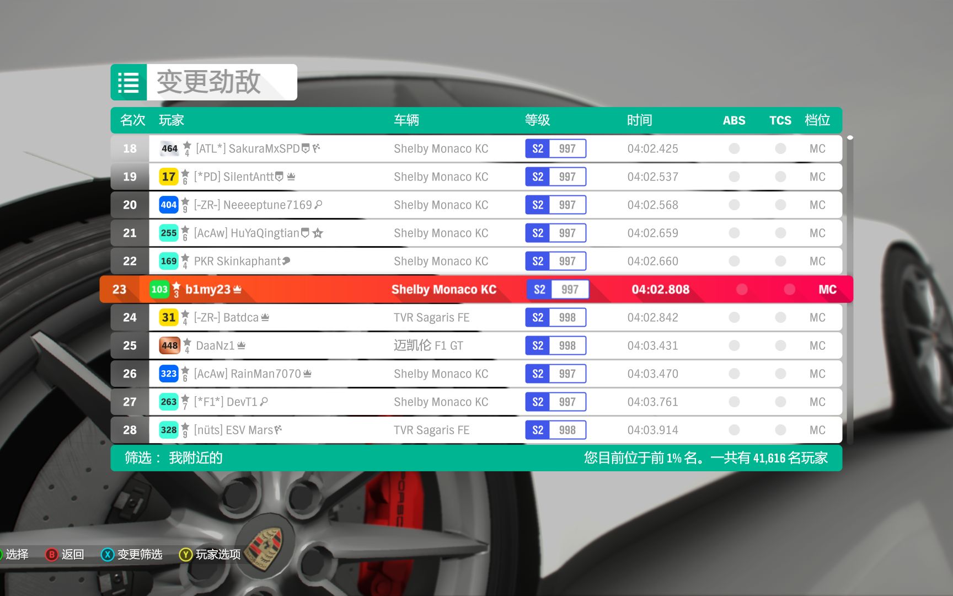The height and width of the screenshot is (596, 953).
Task: Click the 名次 column header
Action: (x=133, y=120)
